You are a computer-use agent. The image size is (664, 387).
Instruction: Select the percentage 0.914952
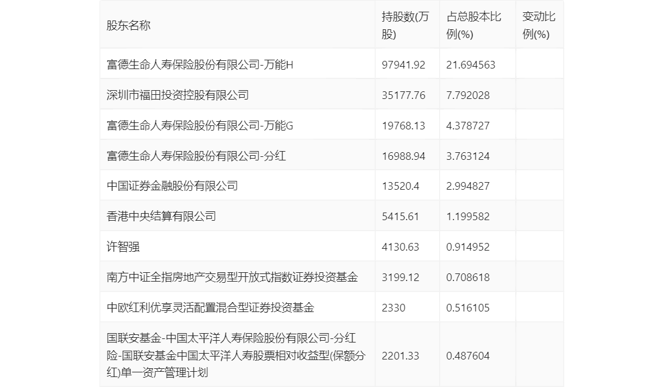[x=467, y=247]
